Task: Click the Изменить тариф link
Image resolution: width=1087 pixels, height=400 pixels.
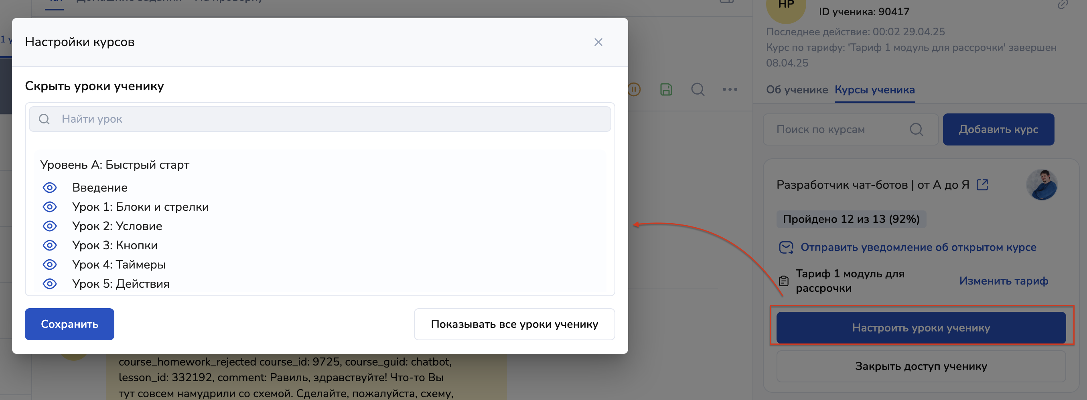Action: [1003, 281]
